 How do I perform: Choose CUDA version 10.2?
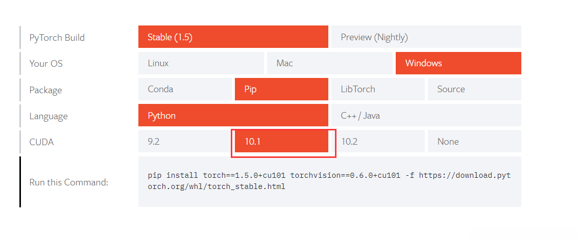click(377, 142)
